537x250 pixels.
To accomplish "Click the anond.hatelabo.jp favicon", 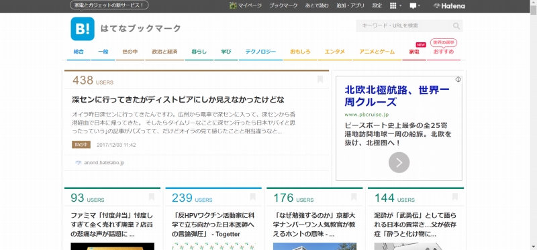I will point(78,163).
